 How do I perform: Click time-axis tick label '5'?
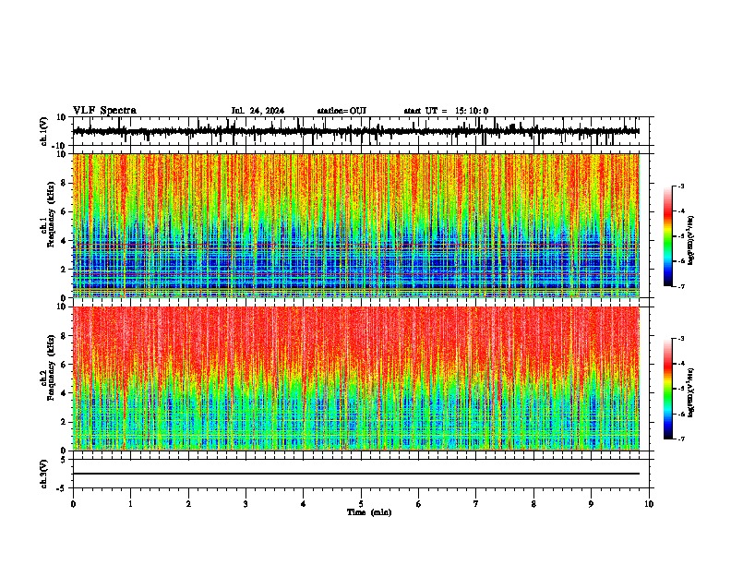[x=361, y=503]
